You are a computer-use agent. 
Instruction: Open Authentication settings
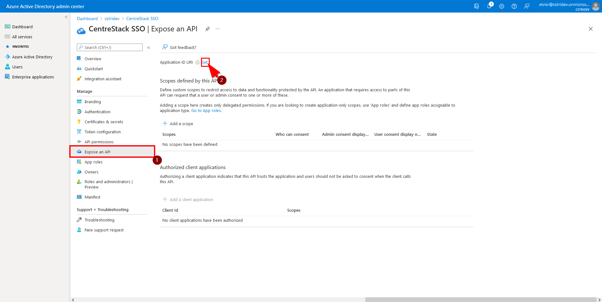(x=97, y=112)
